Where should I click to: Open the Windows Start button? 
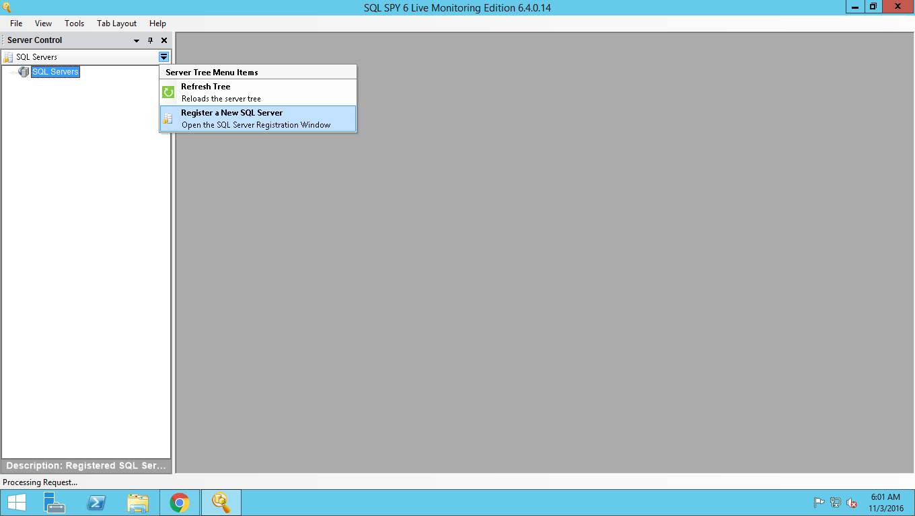[x=16, y=503]
